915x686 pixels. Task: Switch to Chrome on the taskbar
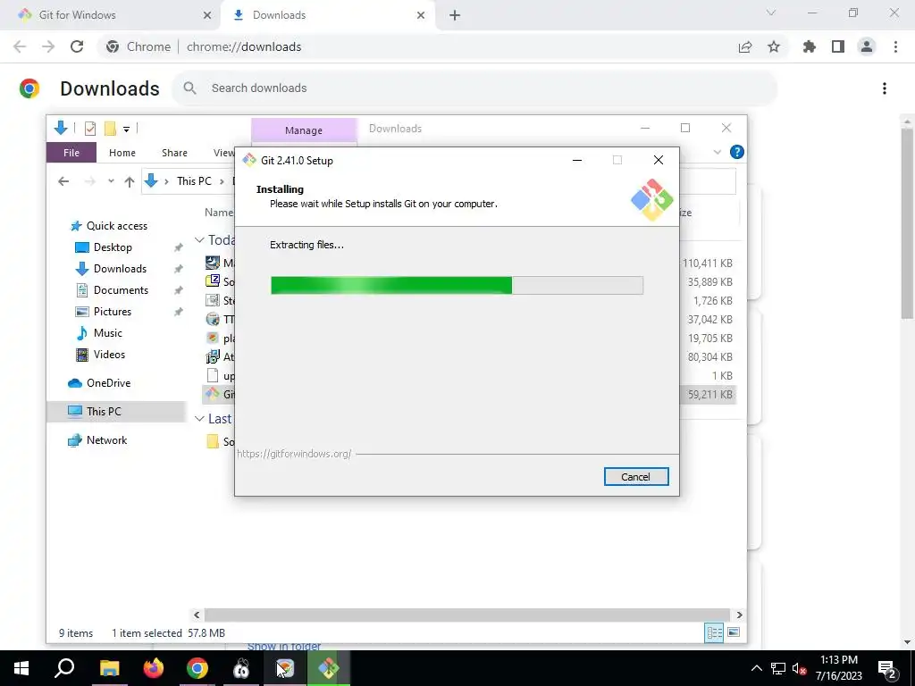(197, 668)
